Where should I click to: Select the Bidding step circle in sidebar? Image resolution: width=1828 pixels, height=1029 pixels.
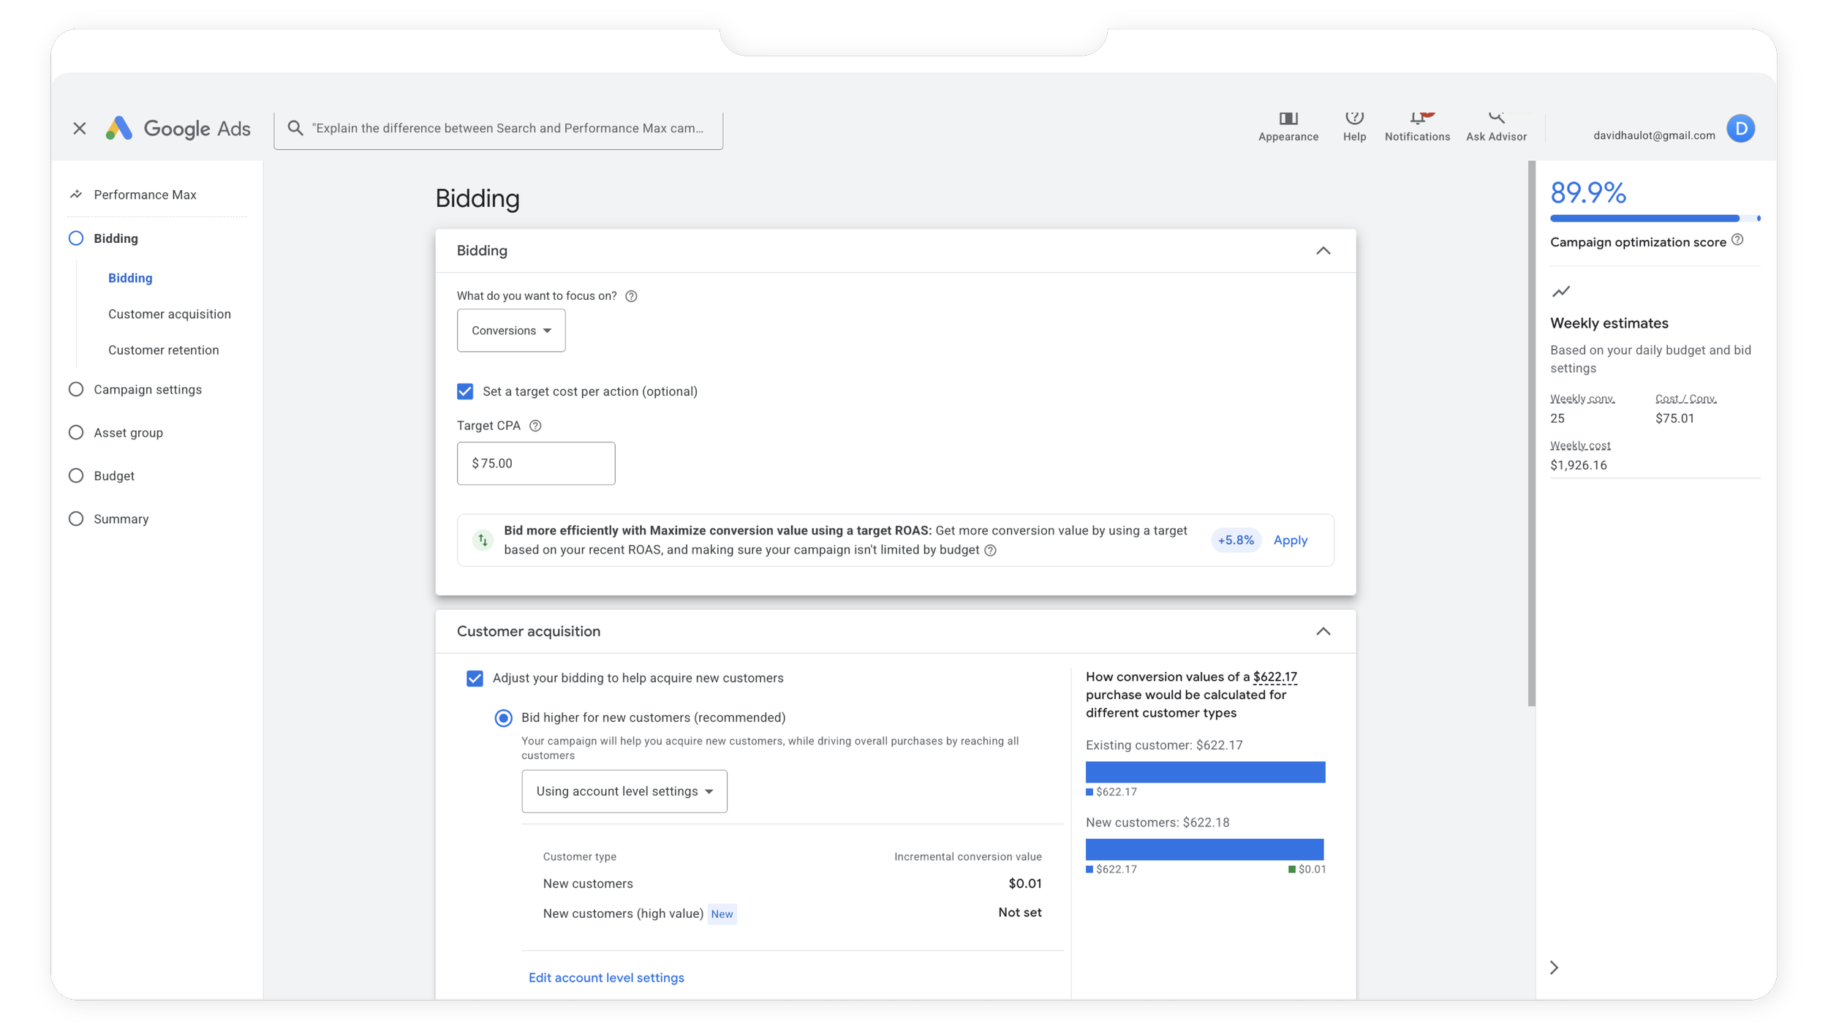click(76, 238)
